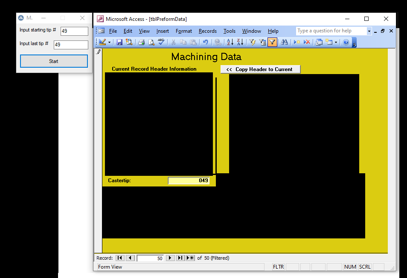Open the help question dropdown
The height and width of the screenshot is (278, 407).
coord(369,31)
